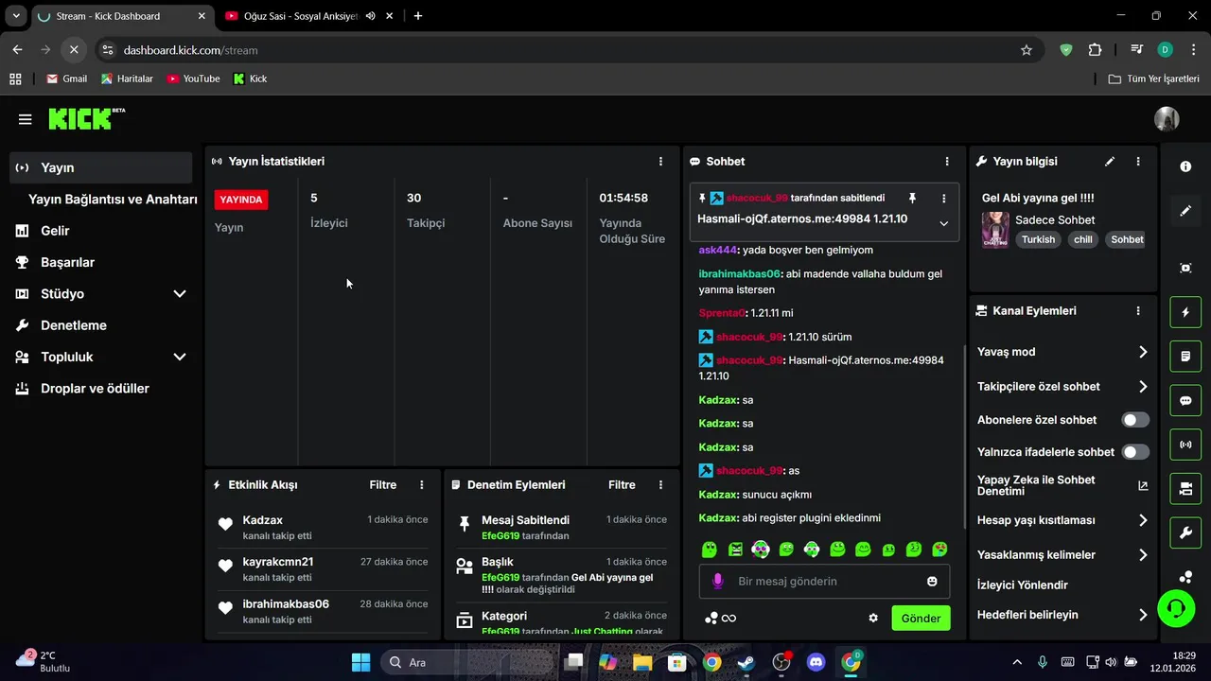Open Yapay Zeka ile Sohbet Denetimi link
Image resolution: width=1211 pixels, height=681 pixels.
point(1062,485)
